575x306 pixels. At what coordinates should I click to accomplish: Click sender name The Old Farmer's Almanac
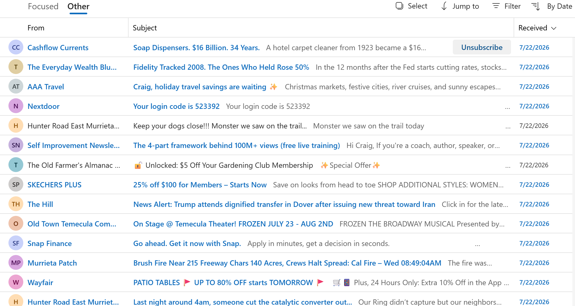click(74, 165)
